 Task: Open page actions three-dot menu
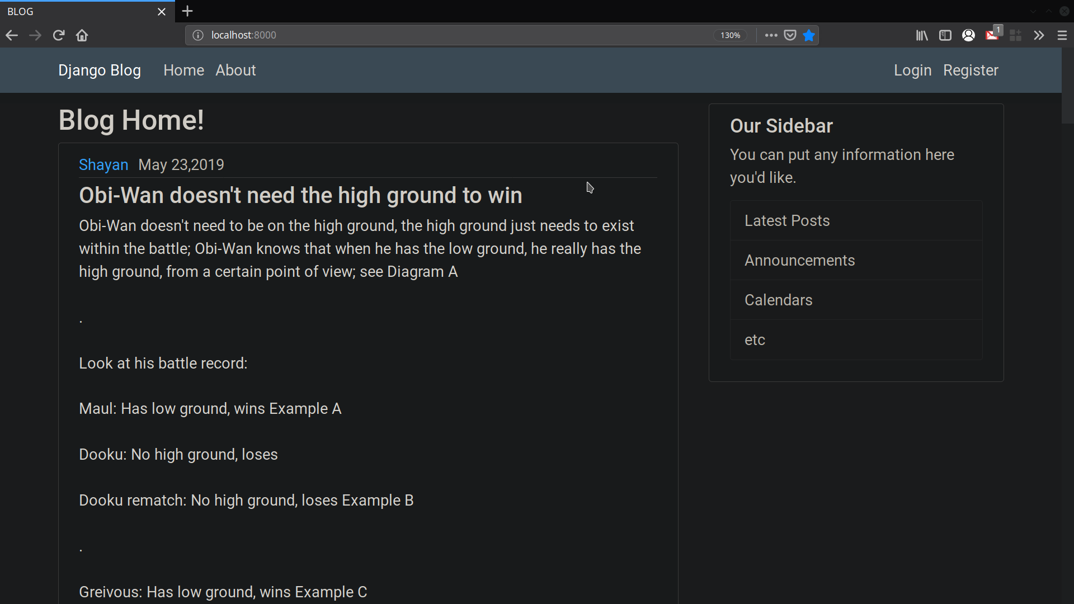pyautogui.click(x=771, y=35)
